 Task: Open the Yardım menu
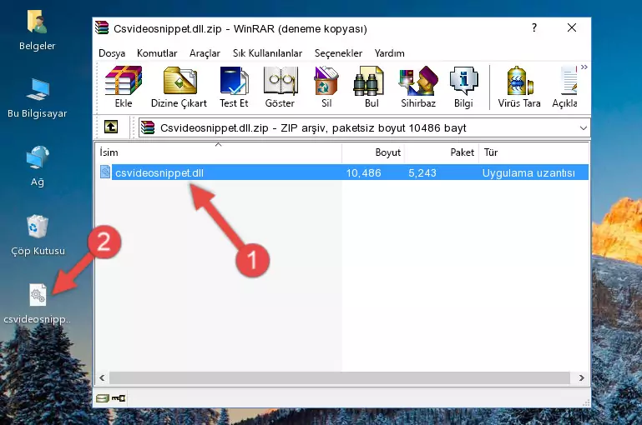389,53
